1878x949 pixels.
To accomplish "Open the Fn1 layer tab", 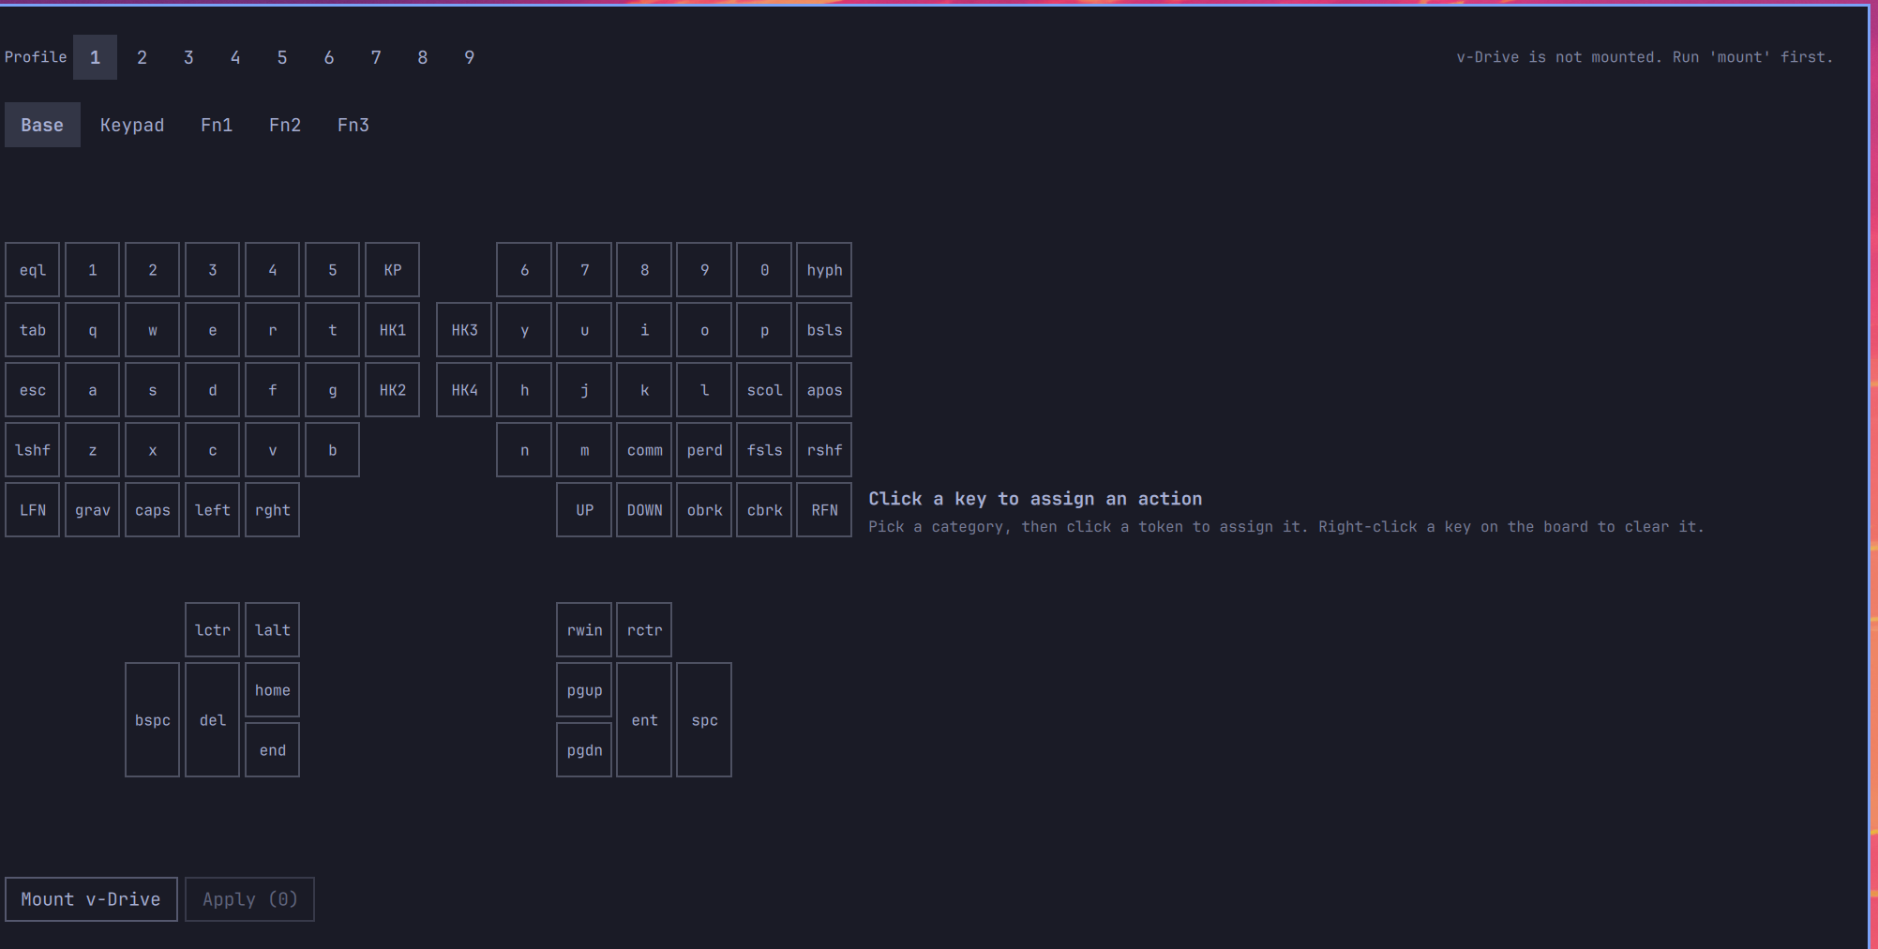I will point(217,125).
